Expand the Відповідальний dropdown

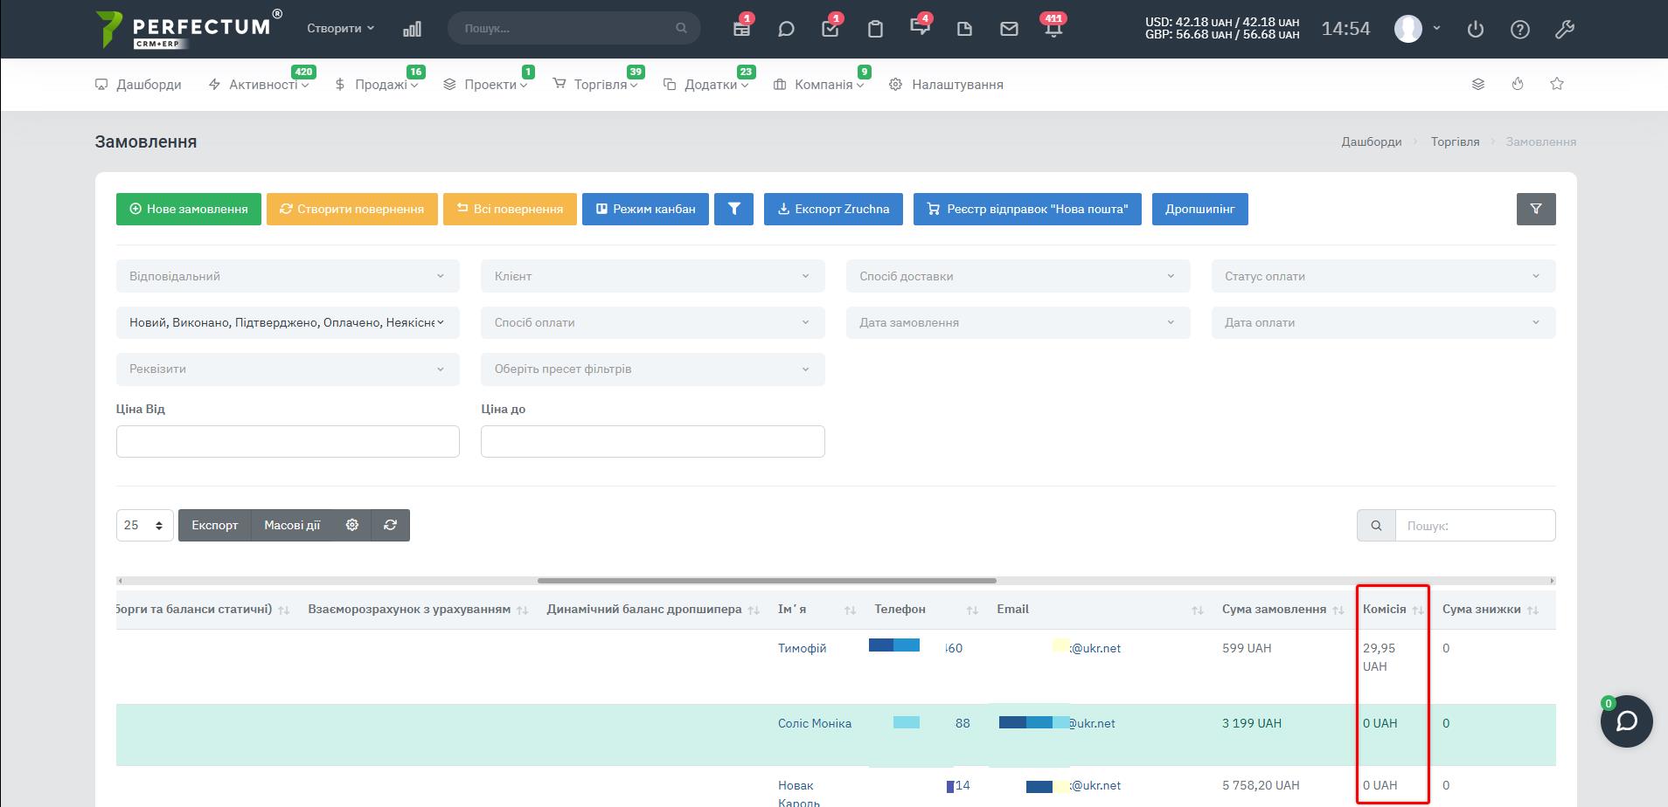[x=288, y=276]
